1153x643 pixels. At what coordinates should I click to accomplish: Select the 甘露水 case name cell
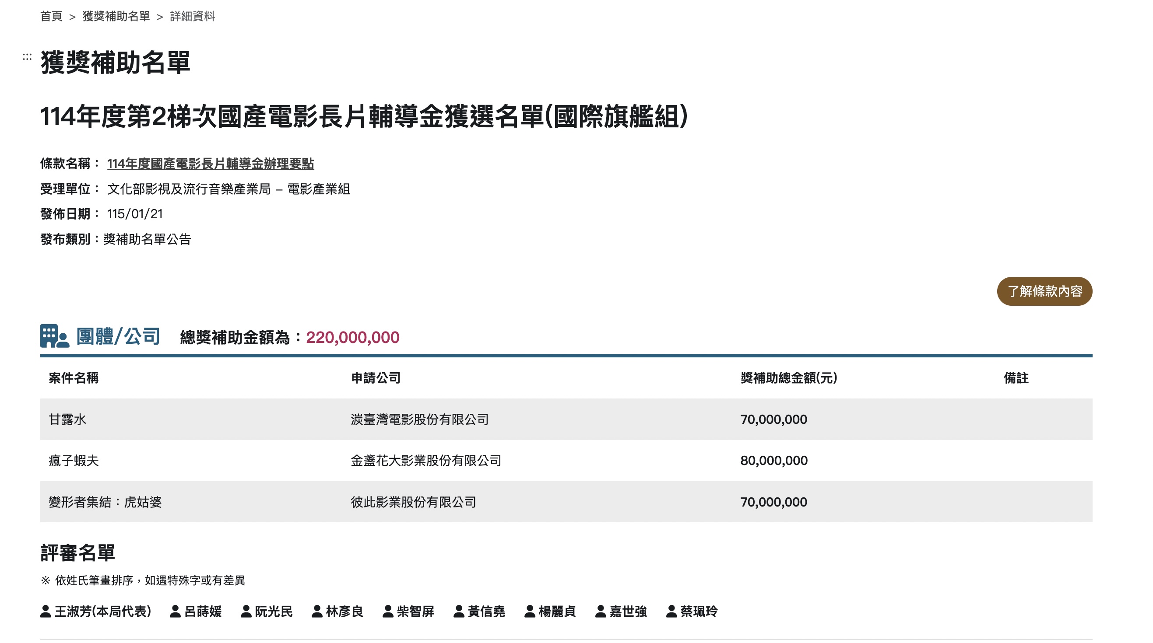[67, 419]
